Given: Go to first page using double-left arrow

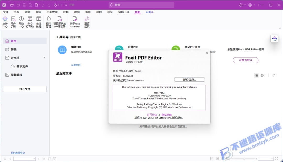Looking at the screenshot, I should tap(5, 159).
